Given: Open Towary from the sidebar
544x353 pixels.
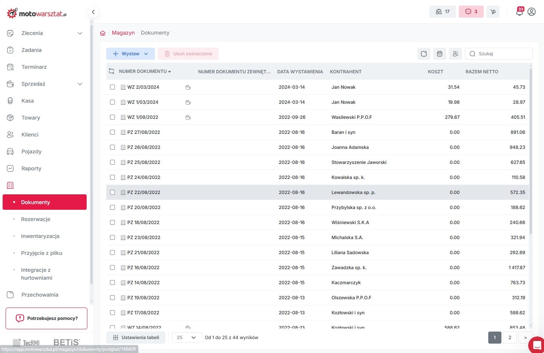Looking at the screenshot, I should pos(31,118).
